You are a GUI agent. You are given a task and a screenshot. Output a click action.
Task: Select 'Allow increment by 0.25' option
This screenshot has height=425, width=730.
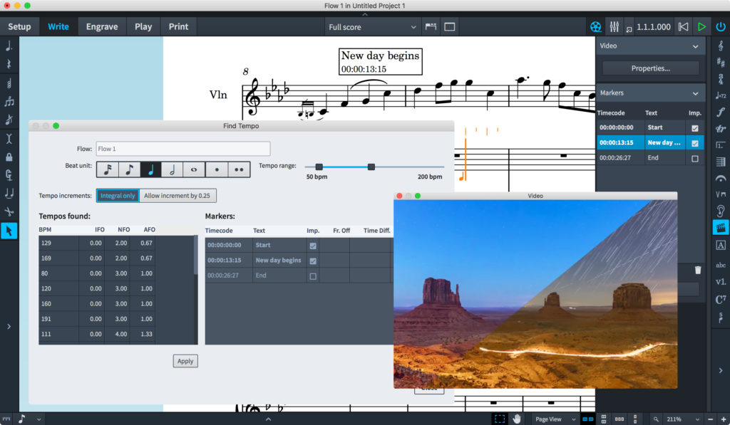pos(178,196)
